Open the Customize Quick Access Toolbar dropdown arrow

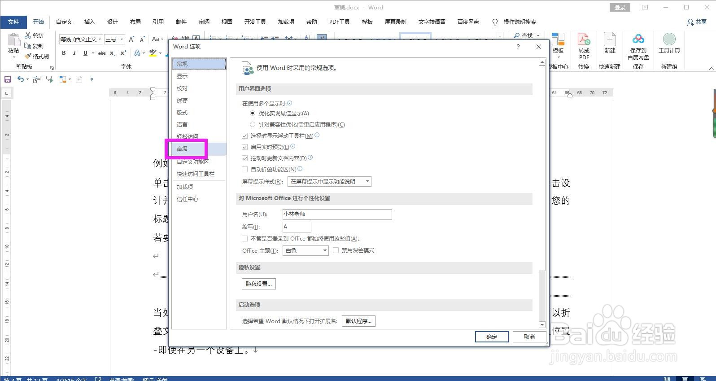point(92,79)
